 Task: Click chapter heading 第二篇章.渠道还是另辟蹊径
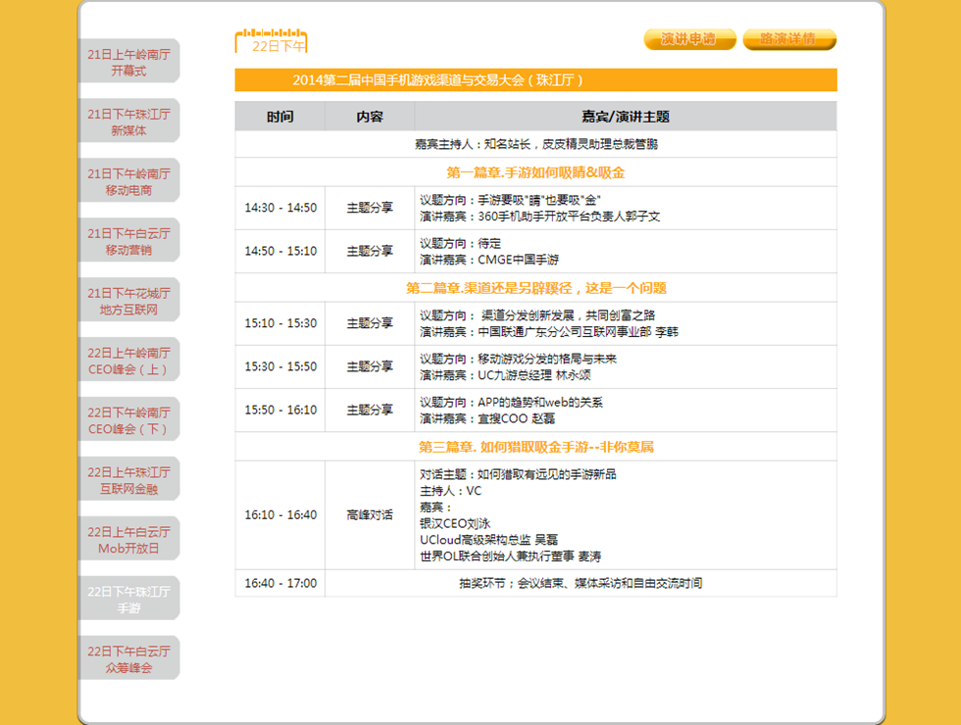click(535, 288)
